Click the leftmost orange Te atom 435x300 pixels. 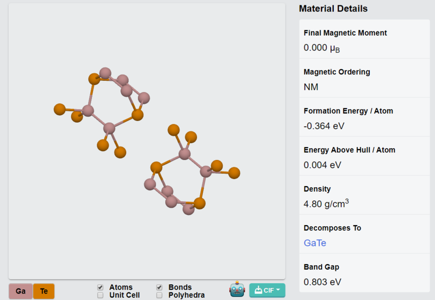pyautogui.click(x=60, y=110)
